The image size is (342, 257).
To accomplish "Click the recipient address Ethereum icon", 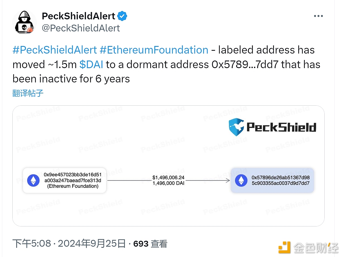I will 241,180.
